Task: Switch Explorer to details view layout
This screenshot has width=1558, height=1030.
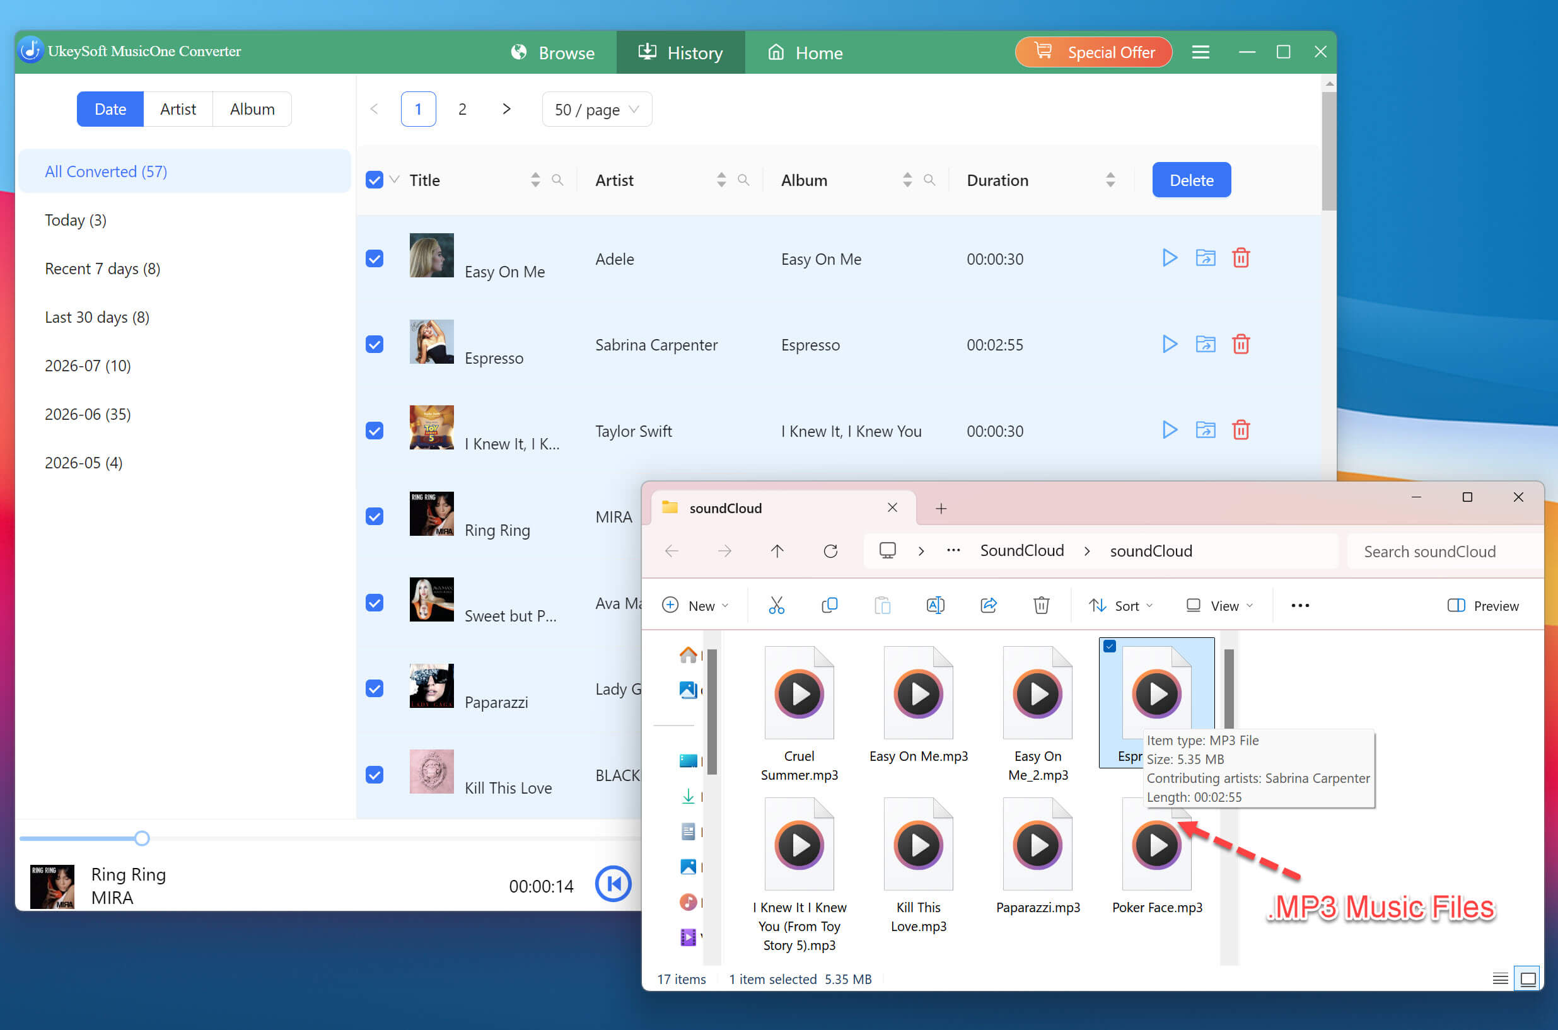Action: pyautogui.click(x=1500, y=980)
